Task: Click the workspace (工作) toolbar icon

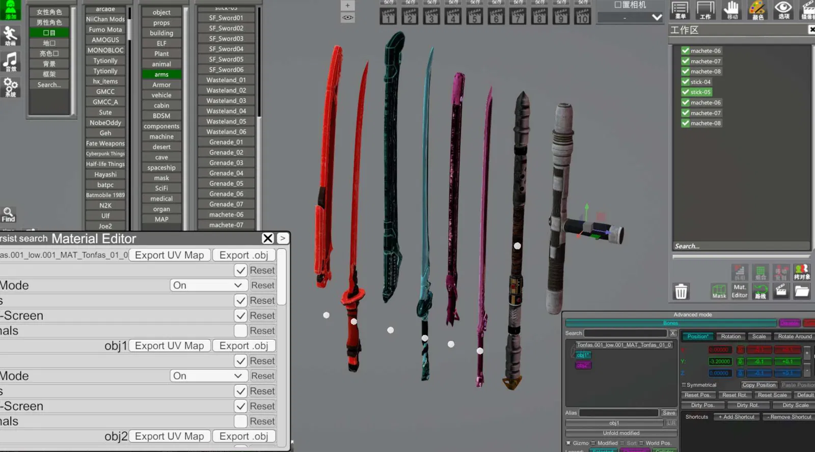Action: pyautogui.click(x=705, y=10)
